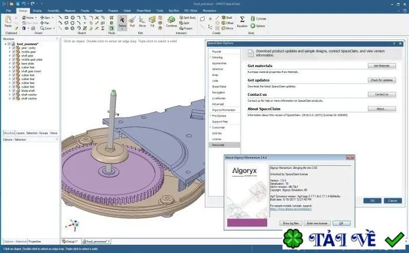This screenshot has height=253, width=409.
Task: Insert a Cylinder body
Action: click(x=258, y=18)
